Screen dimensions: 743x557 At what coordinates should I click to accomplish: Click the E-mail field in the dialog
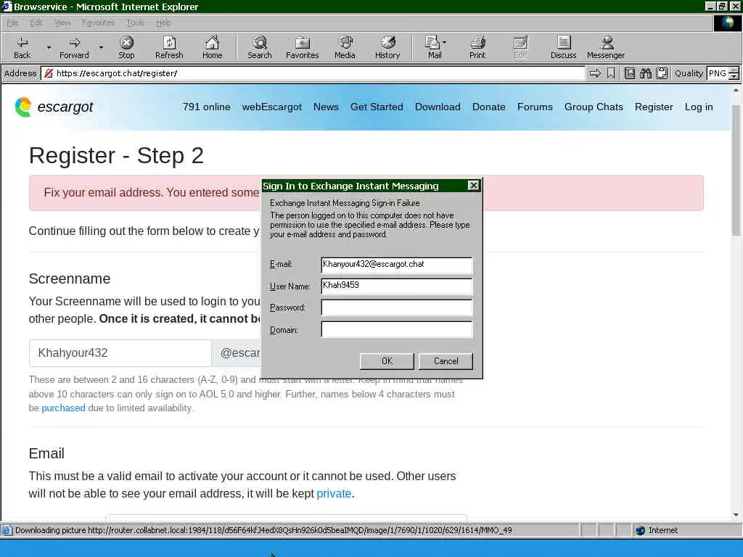[397, 265]
